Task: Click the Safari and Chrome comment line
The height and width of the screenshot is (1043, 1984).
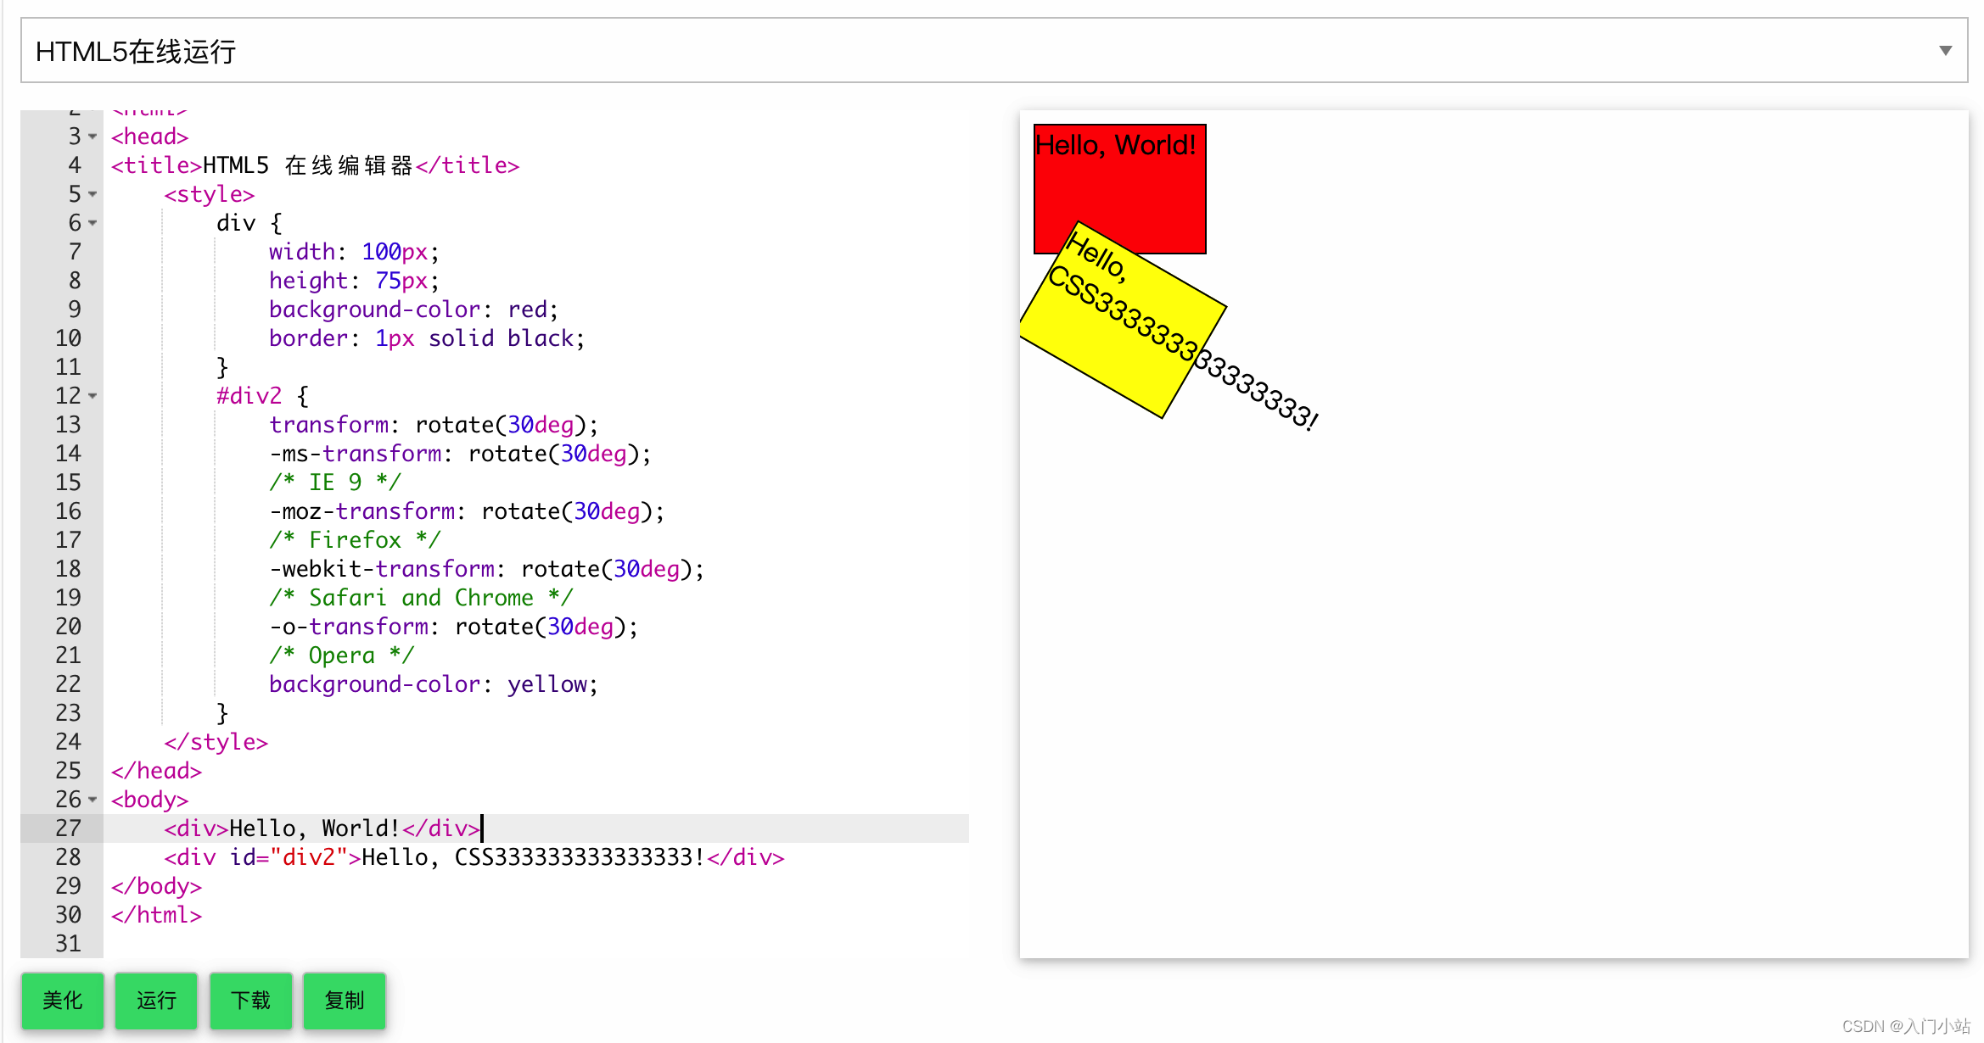Action: tap(421, 598)
